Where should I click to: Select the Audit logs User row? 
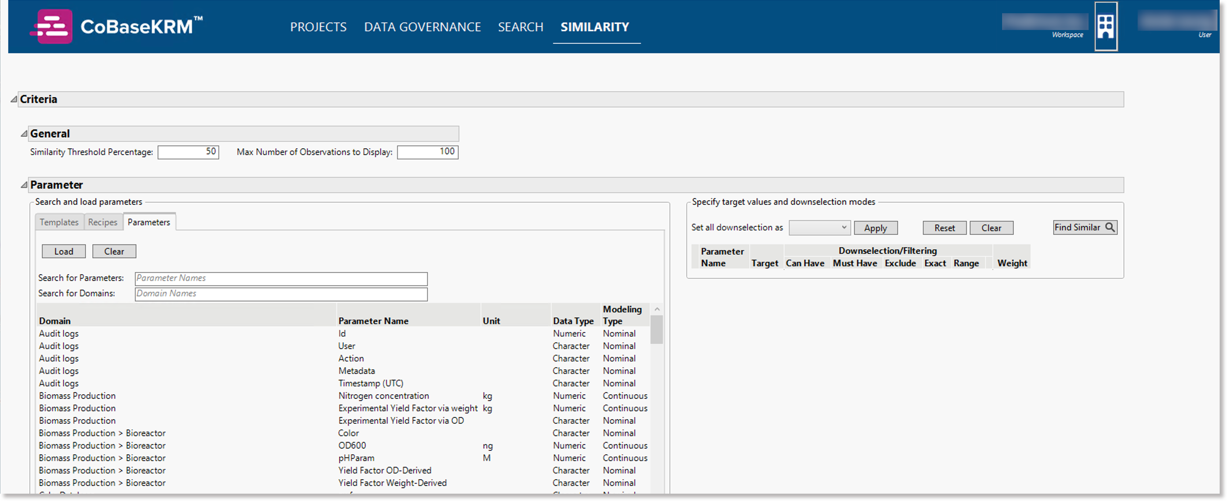[x=344, y=346]
